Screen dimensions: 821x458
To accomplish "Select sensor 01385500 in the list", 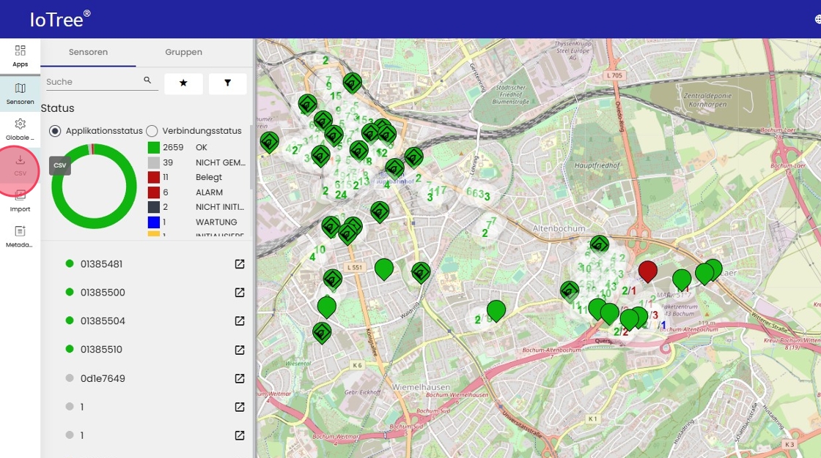I will (103, 293).
